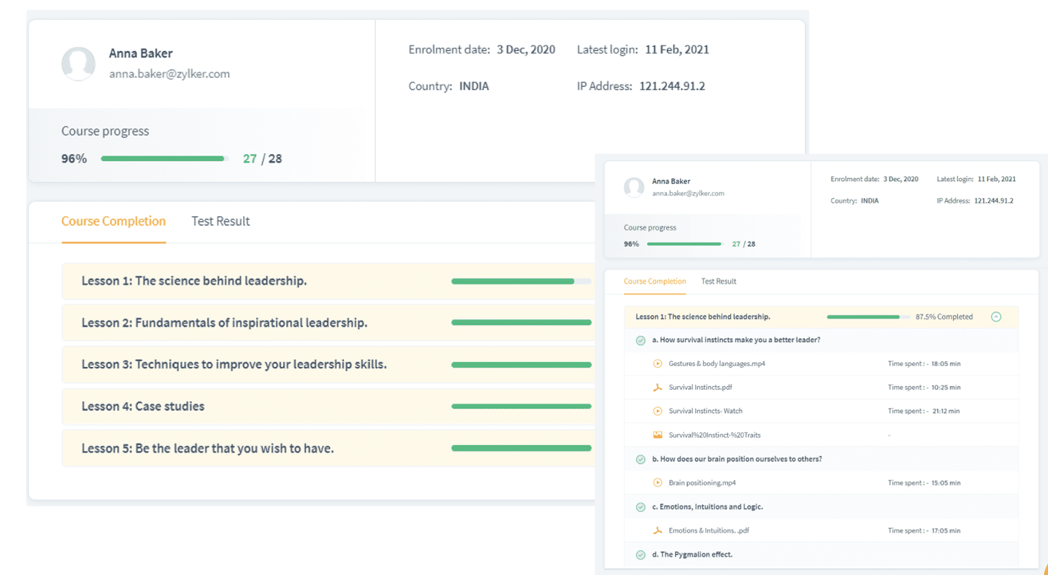Click Anna Baker's large profile avatar
Image resolution: width=1048 pixels, height=575 pixels.
[x=79, y=63]
